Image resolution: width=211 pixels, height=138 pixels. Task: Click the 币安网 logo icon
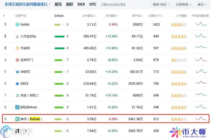17,48
